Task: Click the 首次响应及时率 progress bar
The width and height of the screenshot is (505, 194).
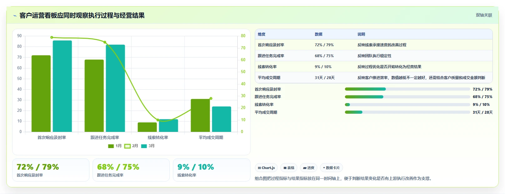Action: click(x=407, y=89)
